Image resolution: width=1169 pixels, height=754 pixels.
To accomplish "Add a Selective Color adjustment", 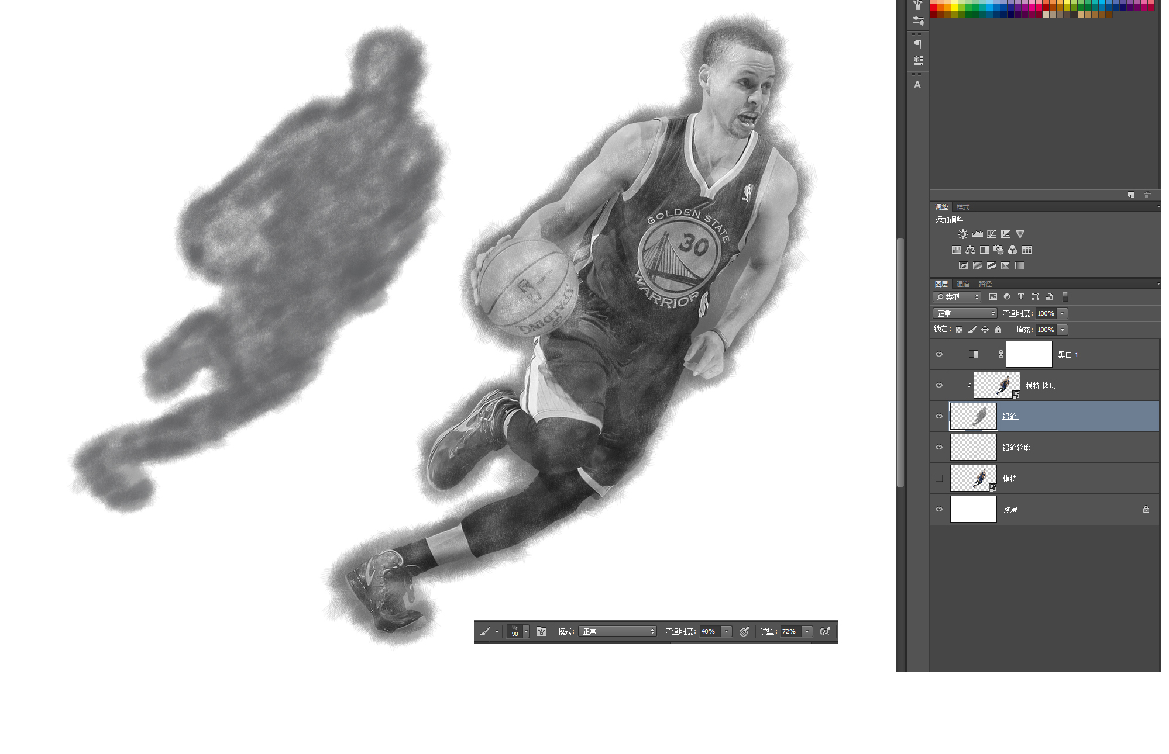I will click(1006, 266).
